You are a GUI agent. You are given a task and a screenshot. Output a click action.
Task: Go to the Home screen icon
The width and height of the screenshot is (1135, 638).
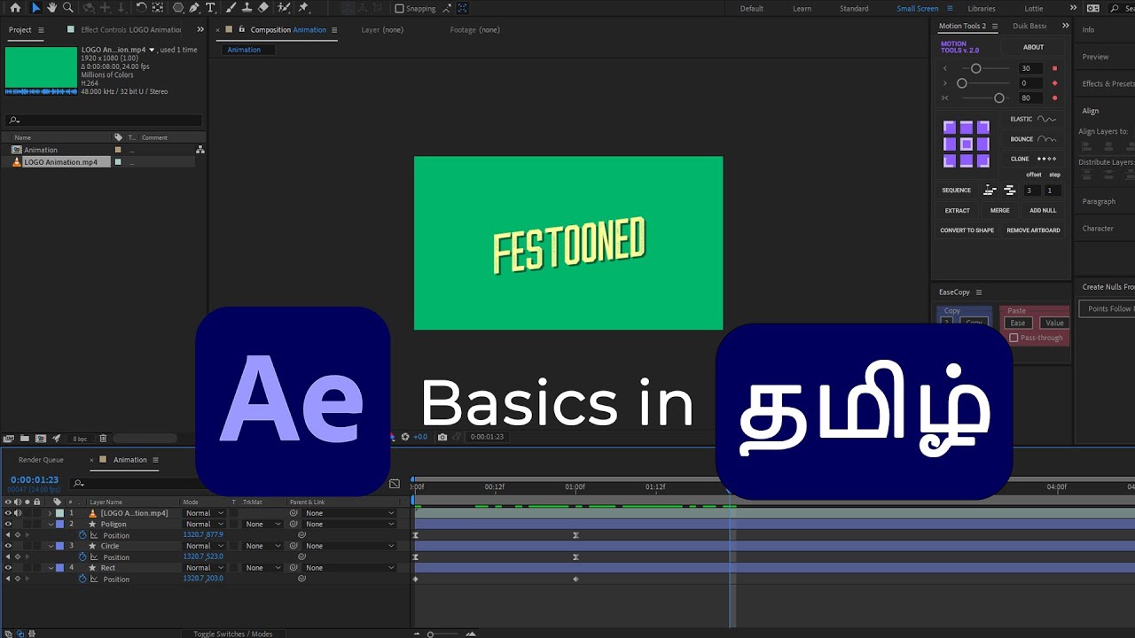15,8
